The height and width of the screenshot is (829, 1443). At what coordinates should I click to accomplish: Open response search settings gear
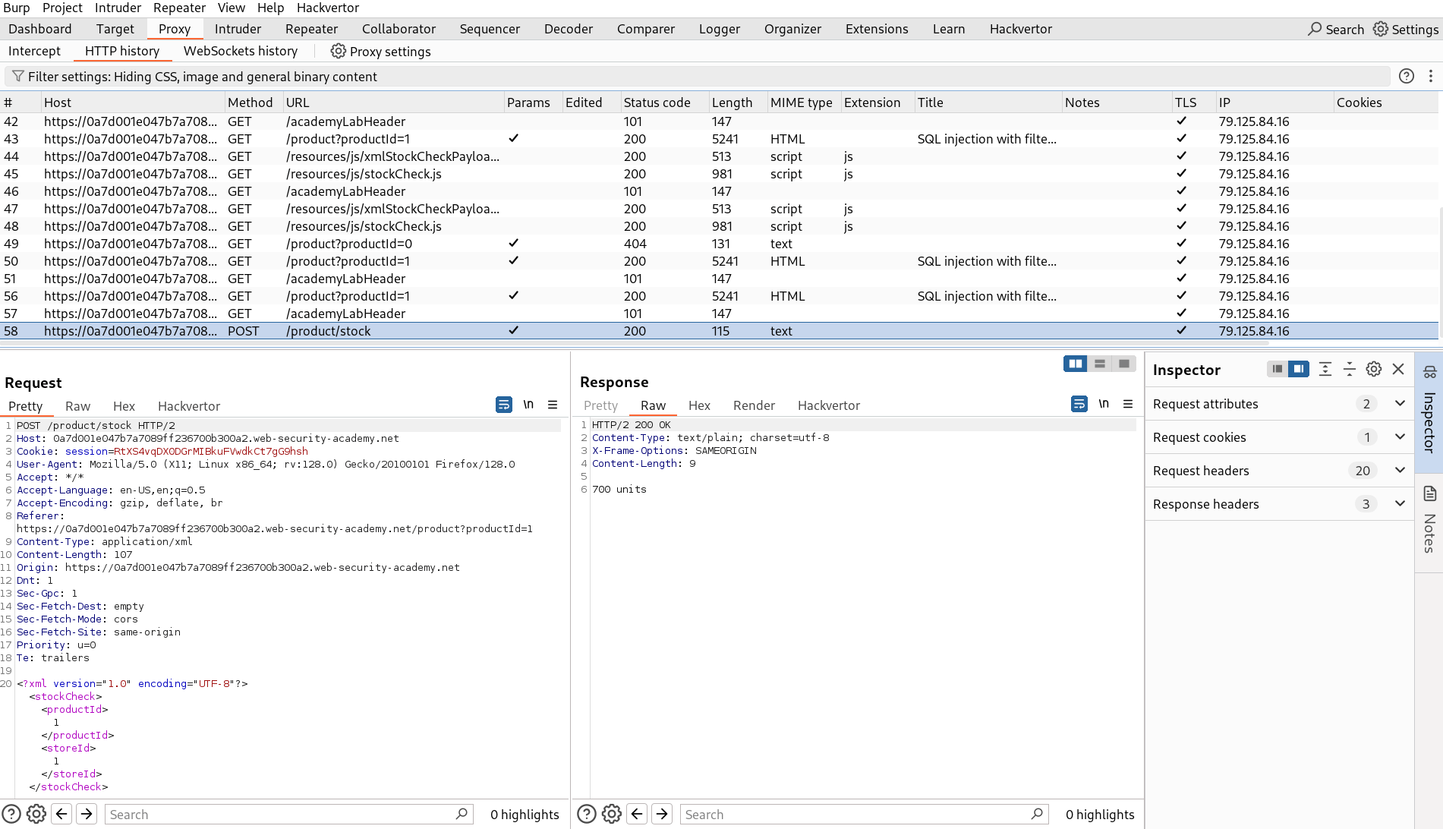point(612,814)
